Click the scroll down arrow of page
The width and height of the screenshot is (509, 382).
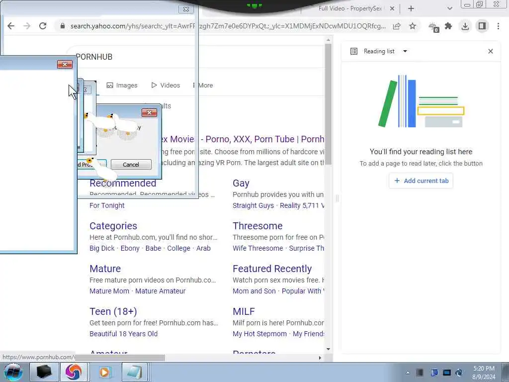point(328,349)
